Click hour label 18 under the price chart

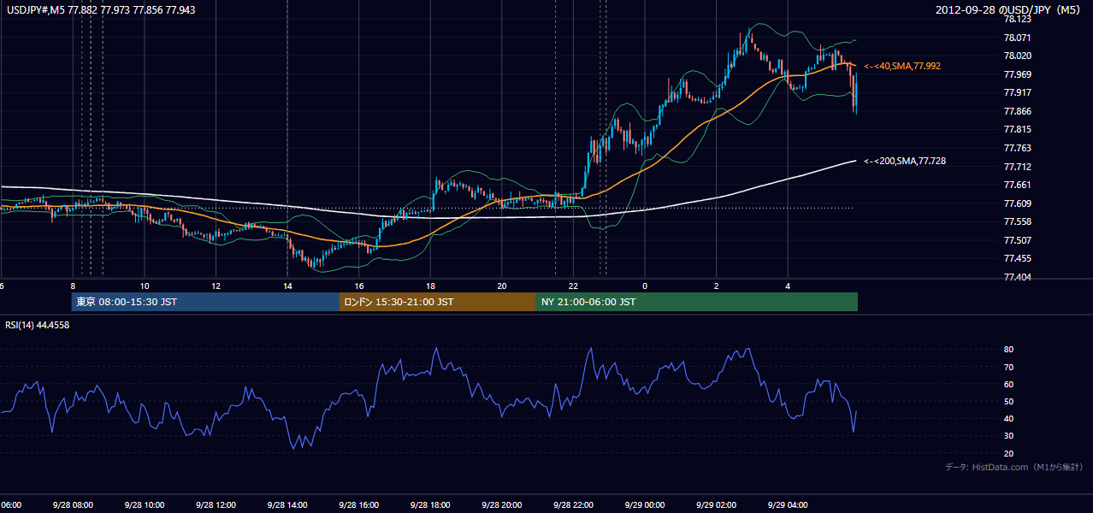pos(430,286)
